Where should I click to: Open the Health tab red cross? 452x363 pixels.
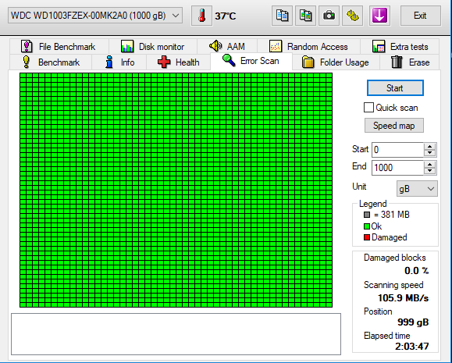pos(164,62)
